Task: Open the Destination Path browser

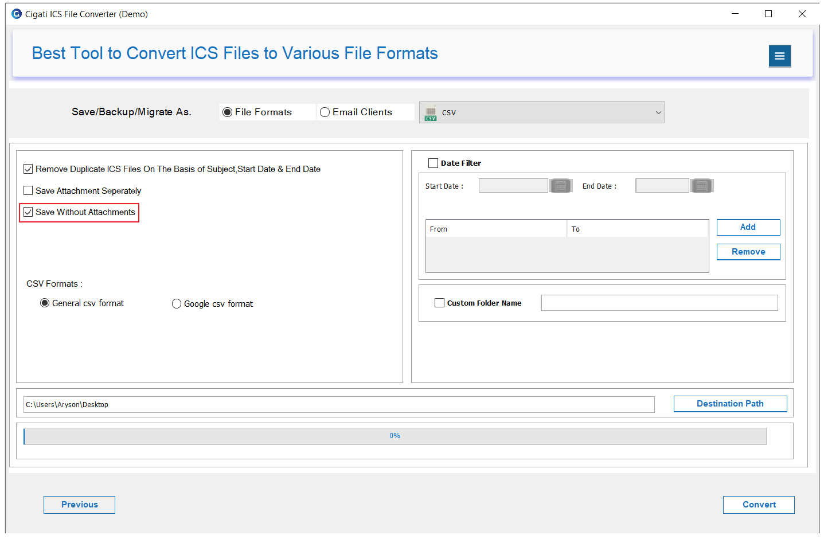Action: 730,404
